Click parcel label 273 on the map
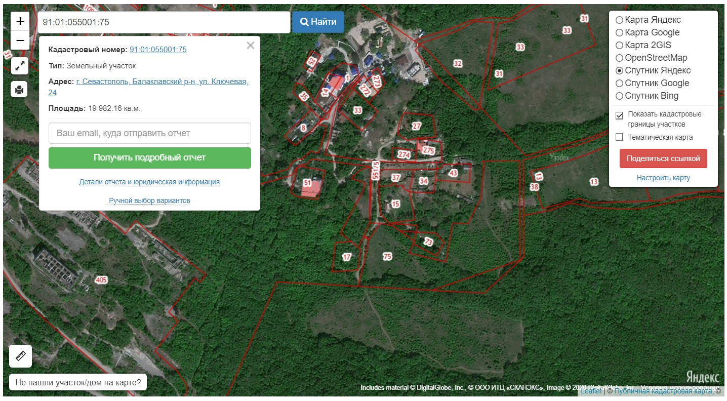 pyautogui.click(x=377, y=80)
